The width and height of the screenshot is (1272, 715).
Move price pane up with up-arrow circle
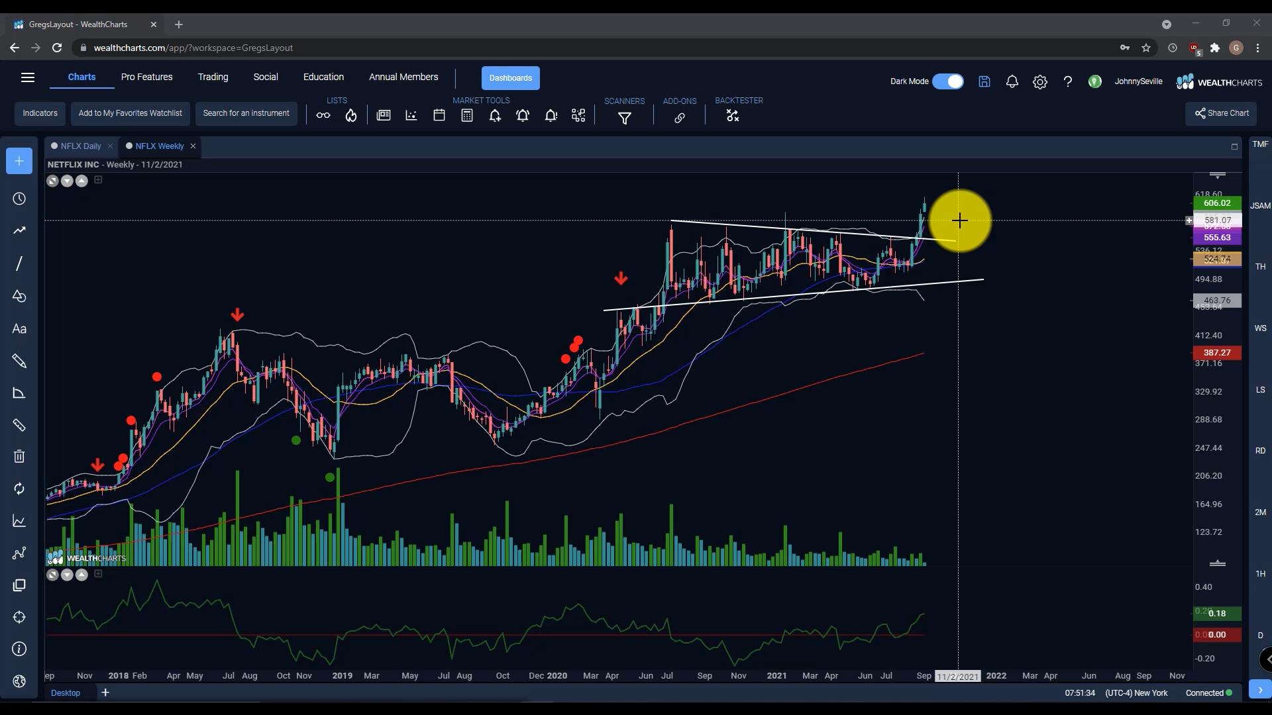pyautogui.click(x=81, y=181)
